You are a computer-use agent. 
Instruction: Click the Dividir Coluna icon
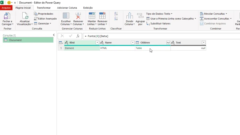click(x=130, y=16)
